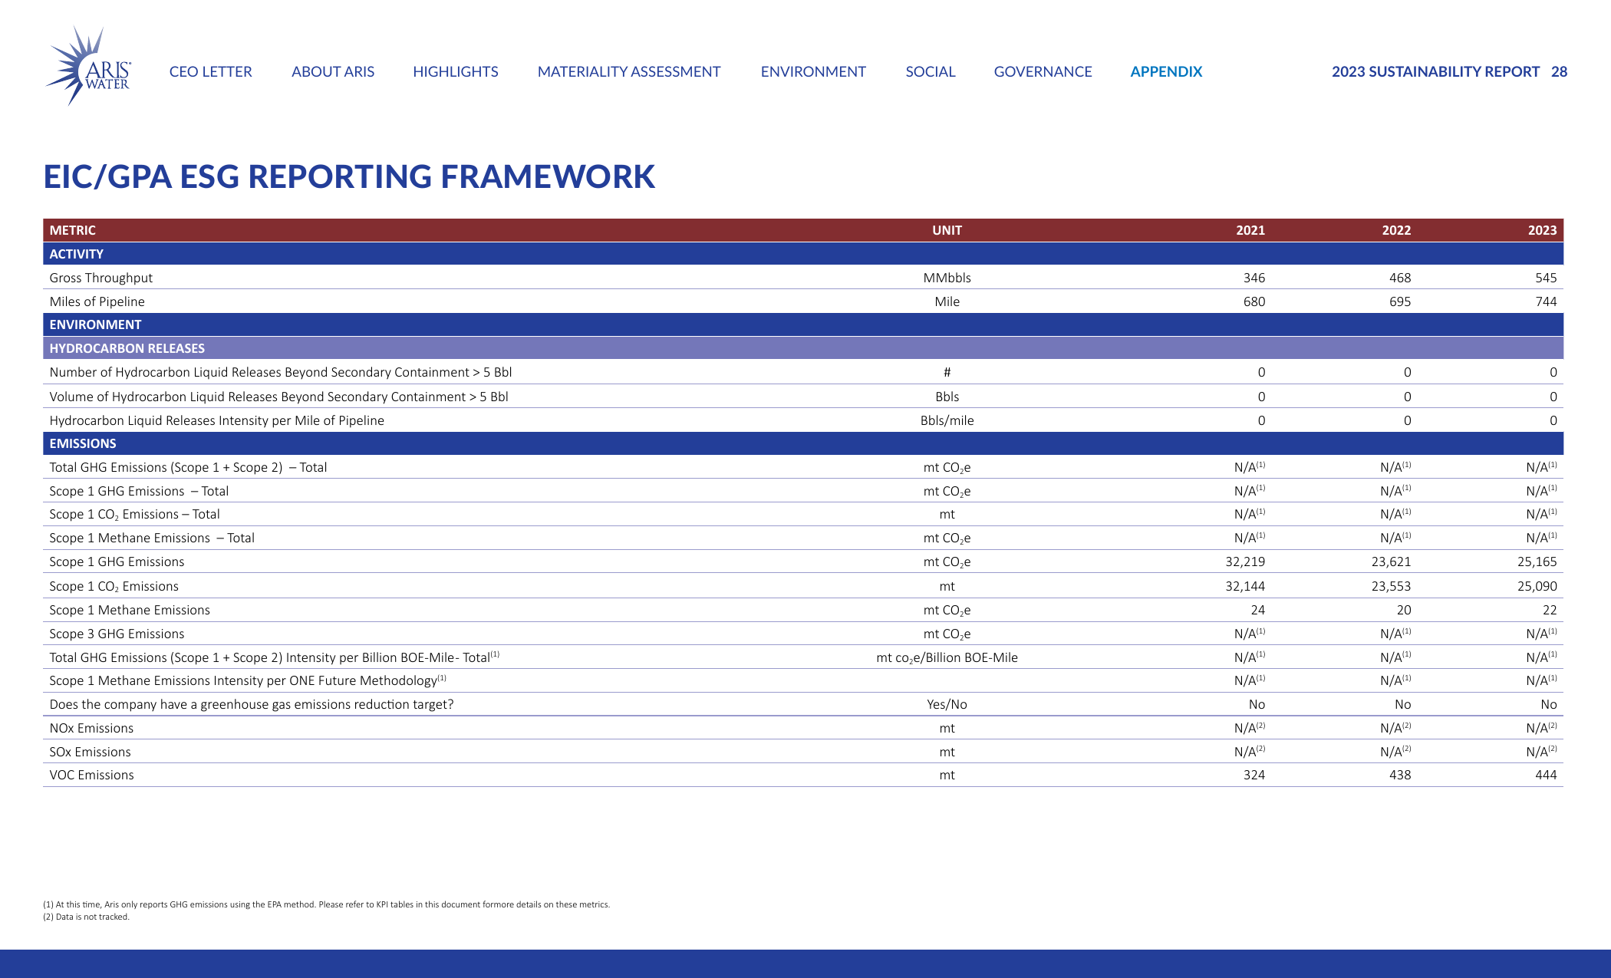Click the UNIT column header
The height and width of the screenshot is (978, 1611).
point(947,230)
